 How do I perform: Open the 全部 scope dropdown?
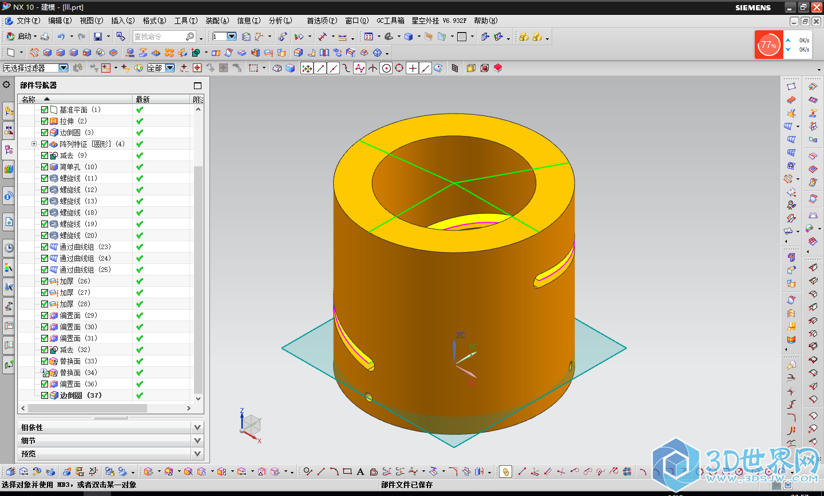(170, 68)
